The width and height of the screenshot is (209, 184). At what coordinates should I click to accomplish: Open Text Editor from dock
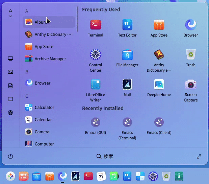[127, 176]
